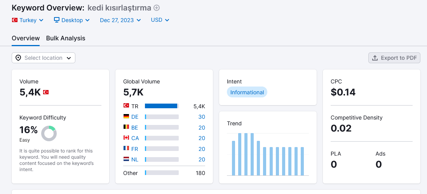Click the Export to PDF button
The width and height of the screenshot is (427, 194).
pos(394,58)
